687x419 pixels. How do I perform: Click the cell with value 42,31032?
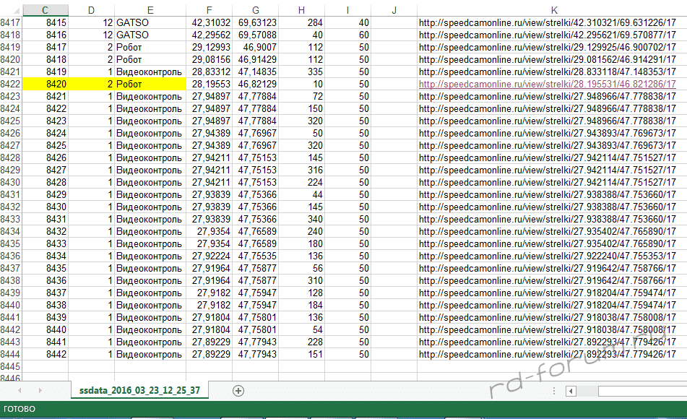(x=210, y=23)
